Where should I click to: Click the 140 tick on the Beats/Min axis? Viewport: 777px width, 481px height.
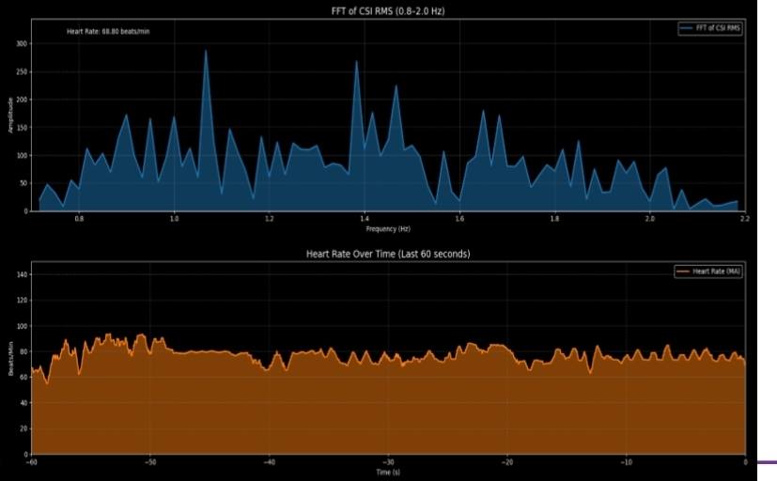tap(22, 274)
